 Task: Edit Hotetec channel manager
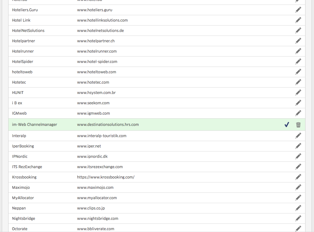pos(298,82)
